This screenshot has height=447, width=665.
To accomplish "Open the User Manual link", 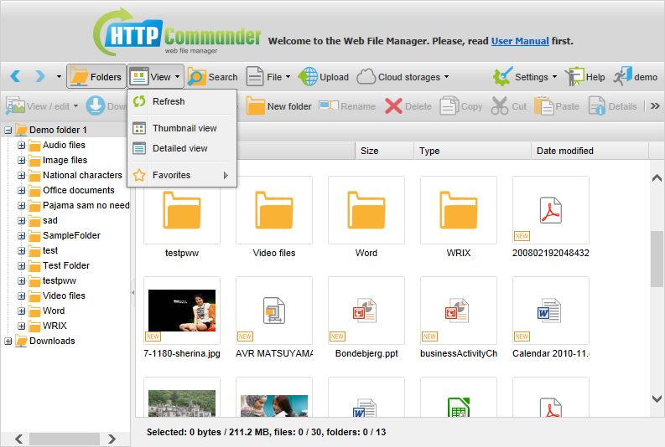I will 520,41.
